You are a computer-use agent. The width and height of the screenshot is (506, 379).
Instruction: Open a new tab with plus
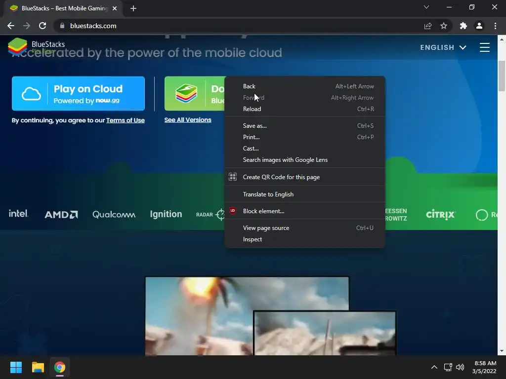133,8
